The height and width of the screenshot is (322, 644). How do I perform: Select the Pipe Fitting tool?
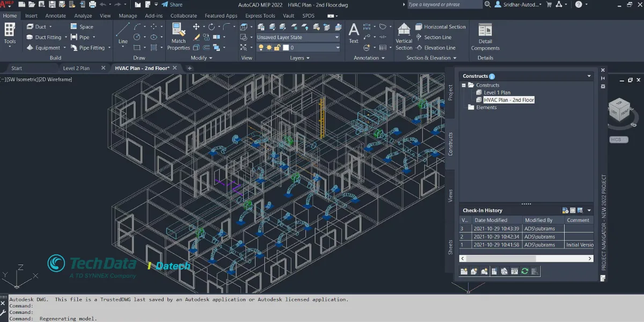(87, 48)
